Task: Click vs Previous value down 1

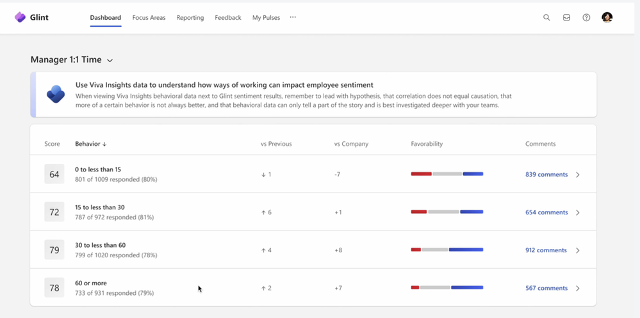Action: (x=266, y=175)
